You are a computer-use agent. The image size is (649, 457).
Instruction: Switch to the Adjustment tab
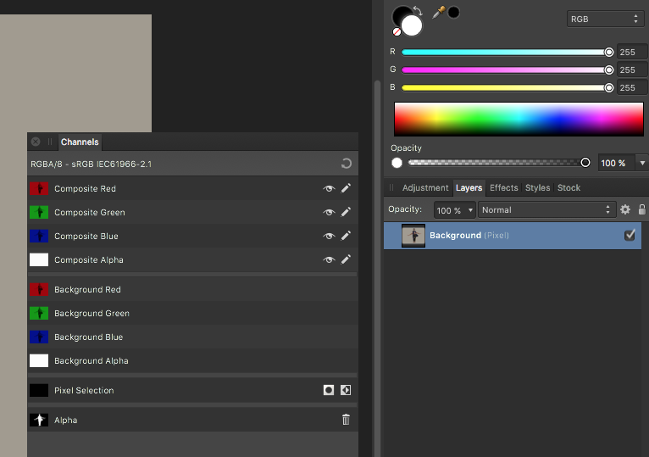coord(425,187)
